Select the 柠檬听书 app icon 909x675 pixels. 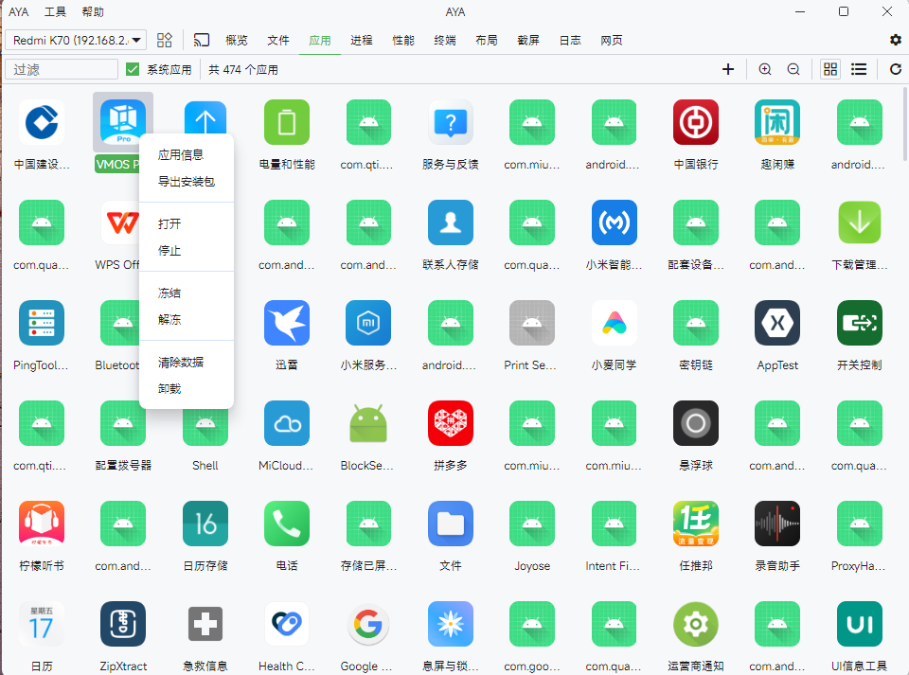pos(41,524)
